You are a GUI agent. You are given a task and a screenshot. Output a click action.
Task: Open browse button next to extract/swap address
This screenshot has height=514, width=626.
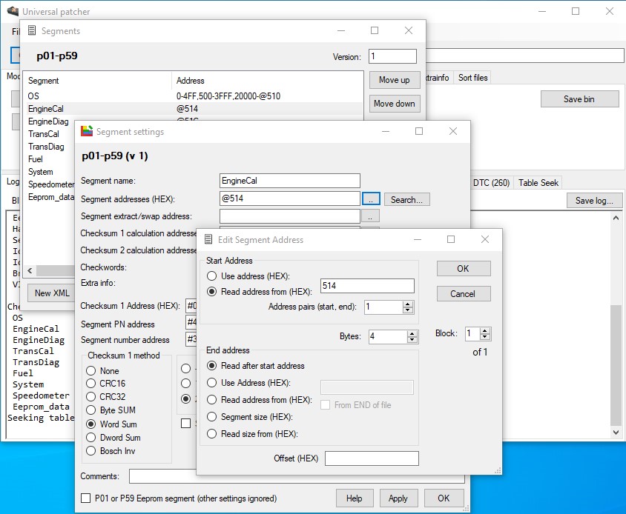[x=371, y=216]
